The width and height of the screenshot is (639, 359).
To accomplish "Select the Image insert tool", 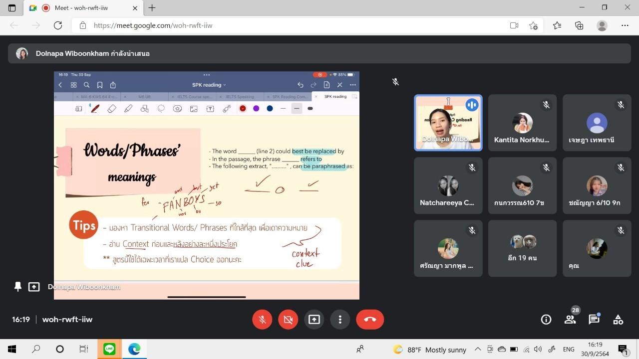I will (194, 108).
